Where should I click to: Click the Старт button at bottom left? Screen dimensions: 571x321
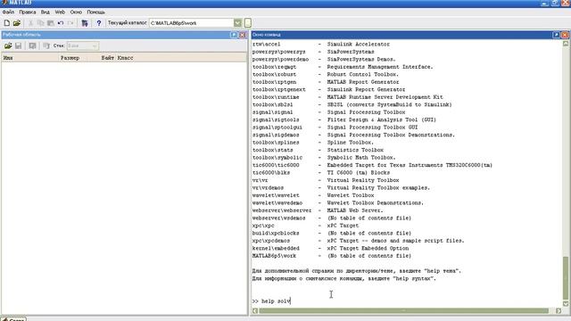(x=13, y=319)
